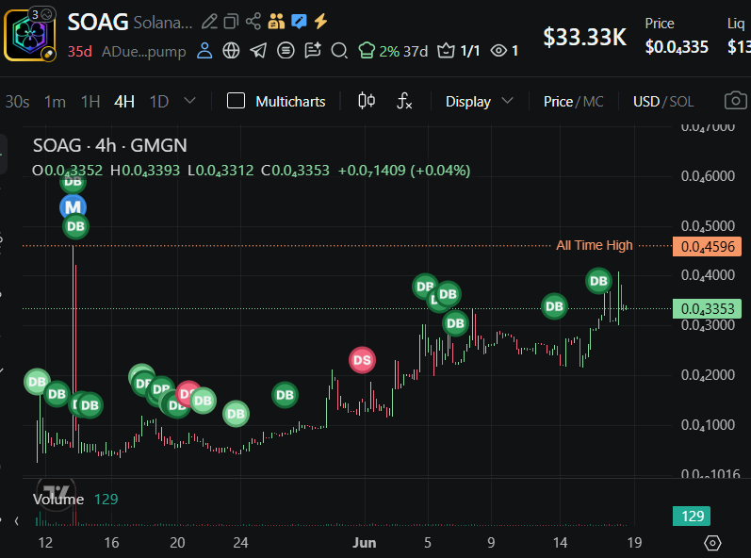
Task: Enable the Multicharts checkbox
Action: [236, 101]
